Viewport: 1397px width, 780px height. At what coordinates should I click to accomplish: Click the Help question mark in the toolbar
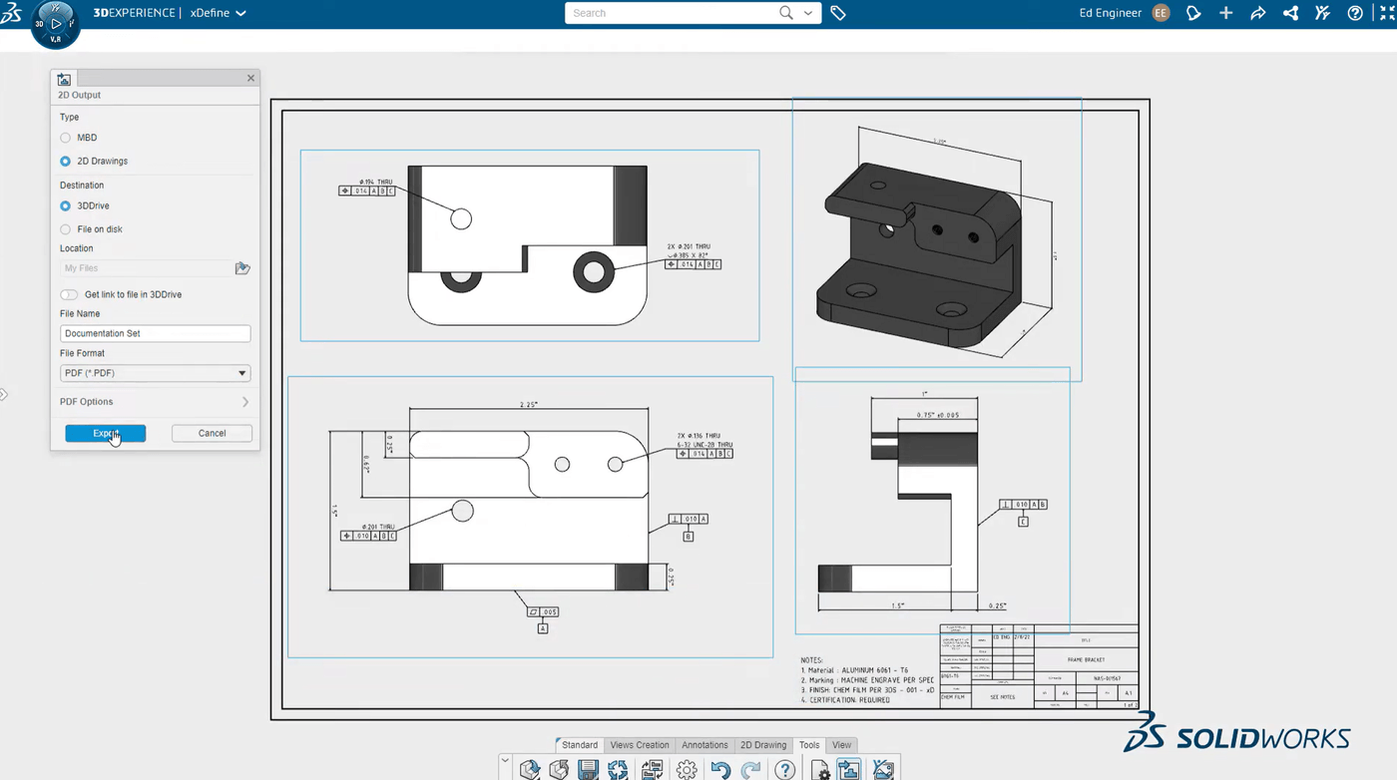click(x=784, y=769)
